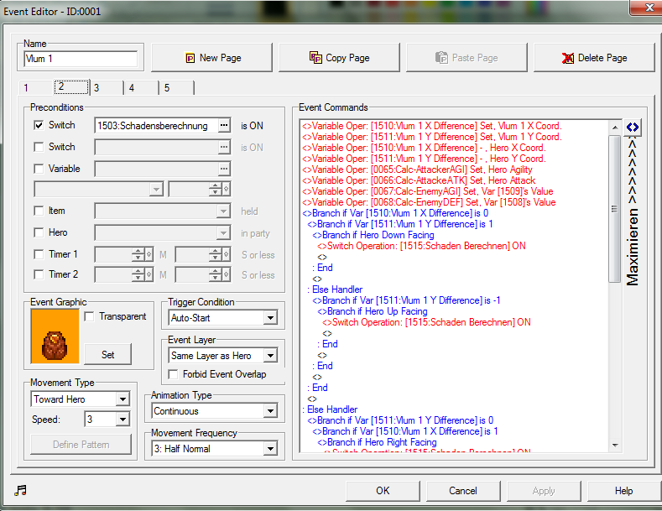This screenshot has width=662, height=511.
Task: Click the New Page button
Action: tap(213, 58)
